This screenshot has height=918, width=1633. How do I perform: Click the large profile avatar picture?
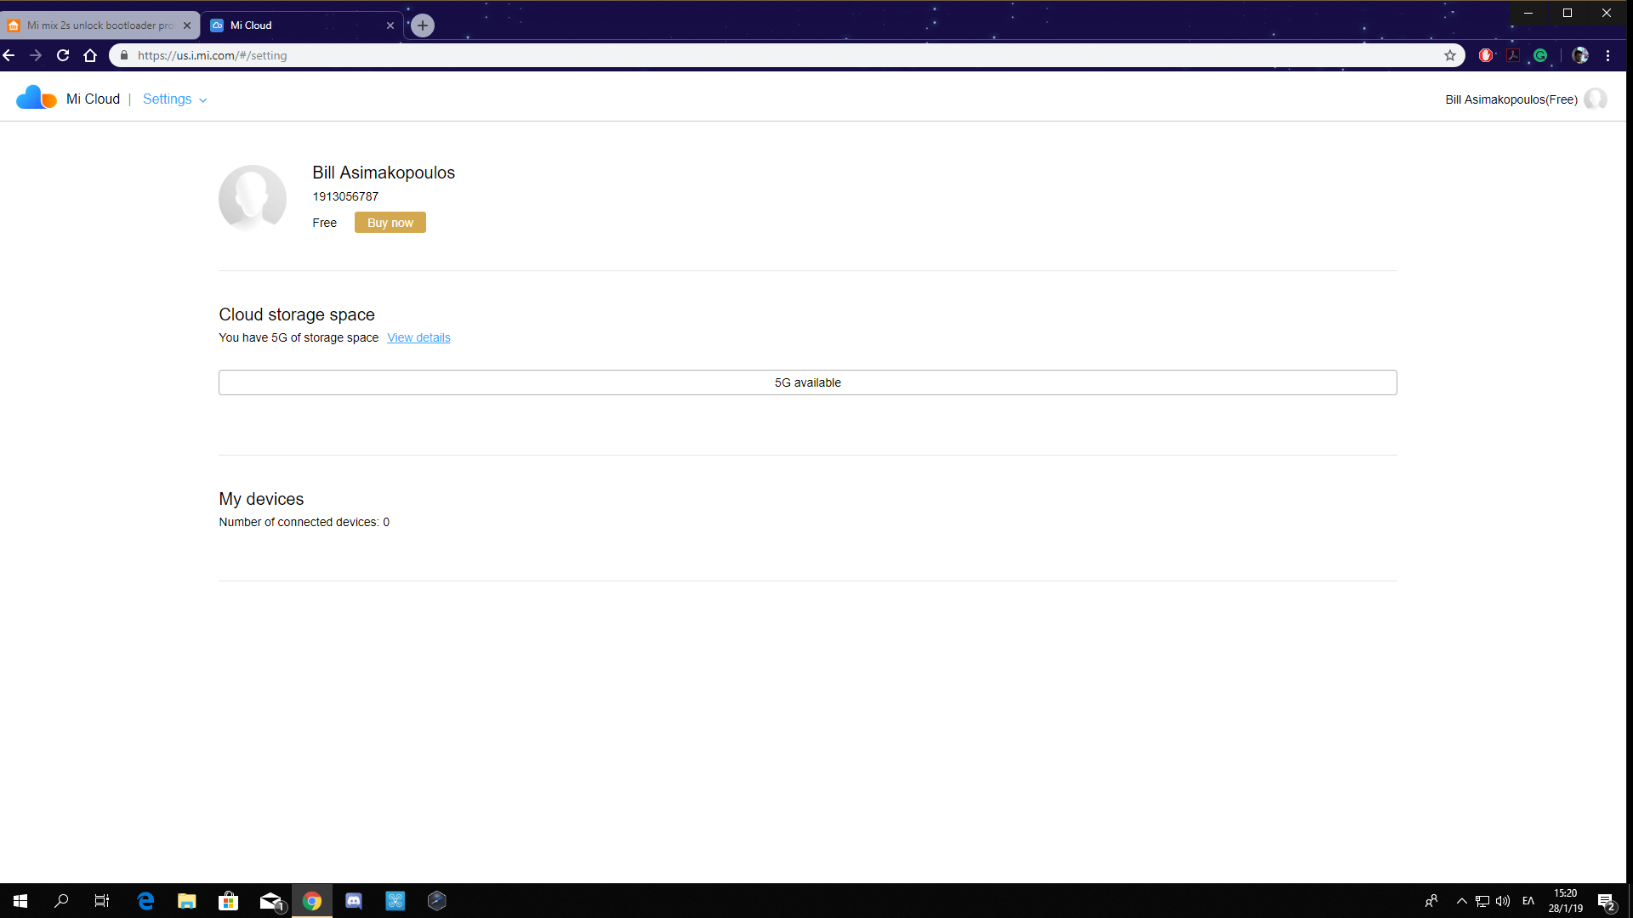click(x=253, y=197)
